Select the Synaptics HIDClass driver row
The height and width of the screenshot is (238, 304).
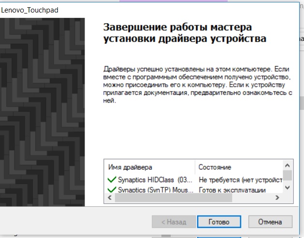[156, 180]
